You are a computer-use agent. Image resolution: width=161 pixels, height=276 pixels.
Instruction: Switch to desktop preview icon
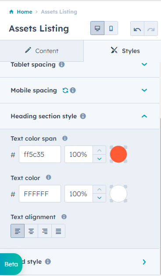(x=97, y=28)
